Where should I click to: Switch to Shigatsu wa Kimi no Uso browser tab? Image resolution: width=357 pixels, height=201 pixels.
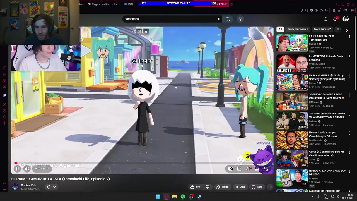pyautogui.click(x=103, y=4)
